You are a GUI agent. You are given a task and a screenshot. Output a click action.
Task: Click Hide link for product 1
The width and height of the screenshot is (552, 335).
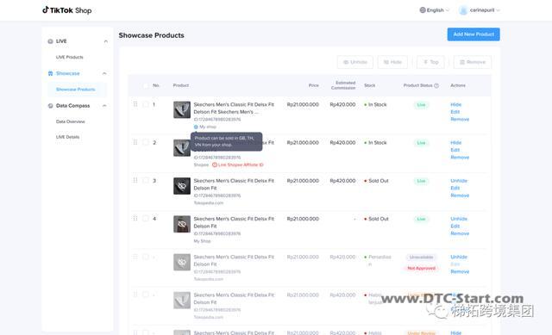click(x=456, y=105)
